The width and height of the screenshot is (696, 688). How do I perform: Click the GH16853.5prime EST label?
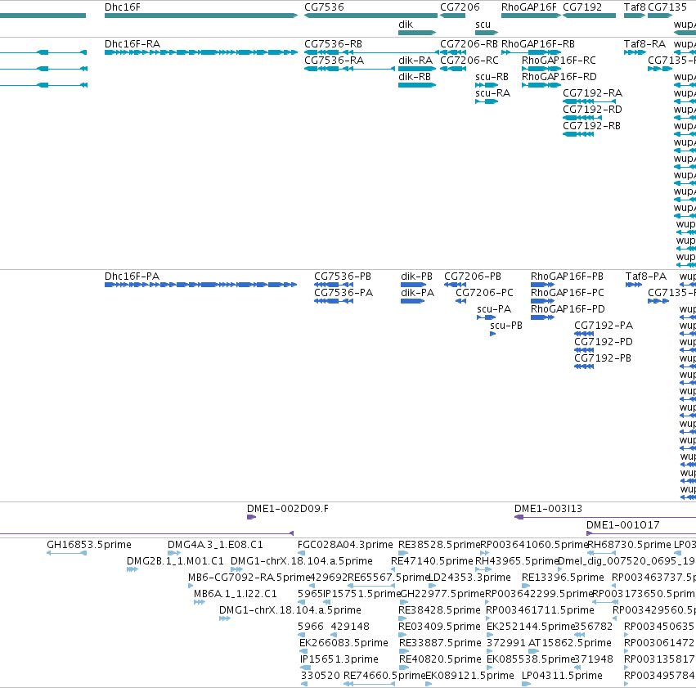pos(89,545)
